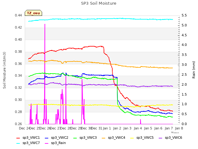The height and width of the screenshot is (149, 198).
Task: Click the sp3_VWC7 legend label
Action: coord(31,143)
